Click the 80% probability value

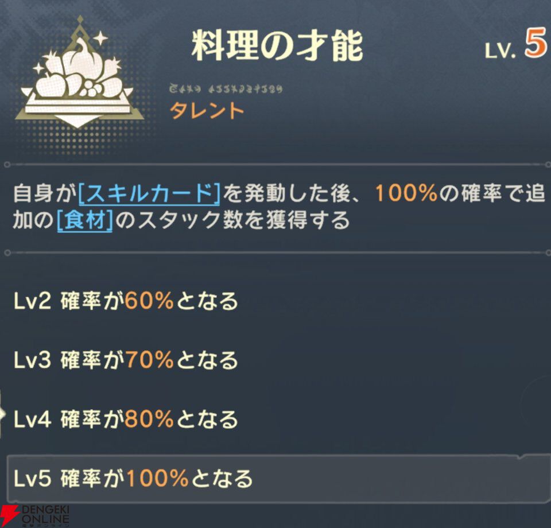tap(149, 420)
